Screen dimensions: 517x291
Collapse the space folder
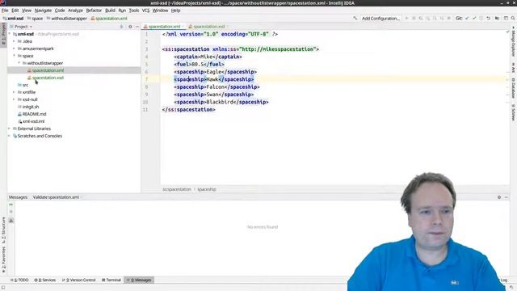pos(14,56)
